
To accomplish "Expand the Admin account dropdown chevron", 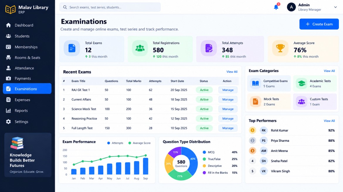I will click(x=335, y=7).
